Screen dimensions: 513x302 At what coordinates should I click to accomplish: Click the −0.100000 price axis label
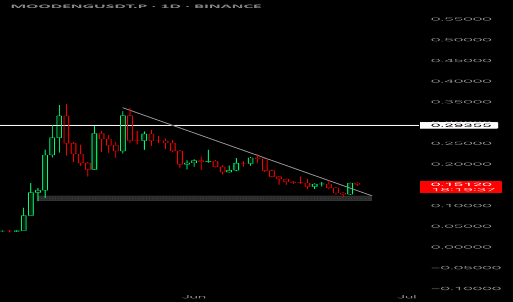[466, 289]
